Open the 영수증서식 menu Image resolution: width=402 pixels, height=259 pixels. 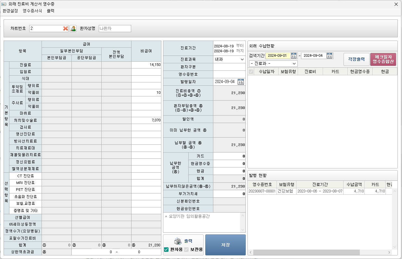(32, 11)
